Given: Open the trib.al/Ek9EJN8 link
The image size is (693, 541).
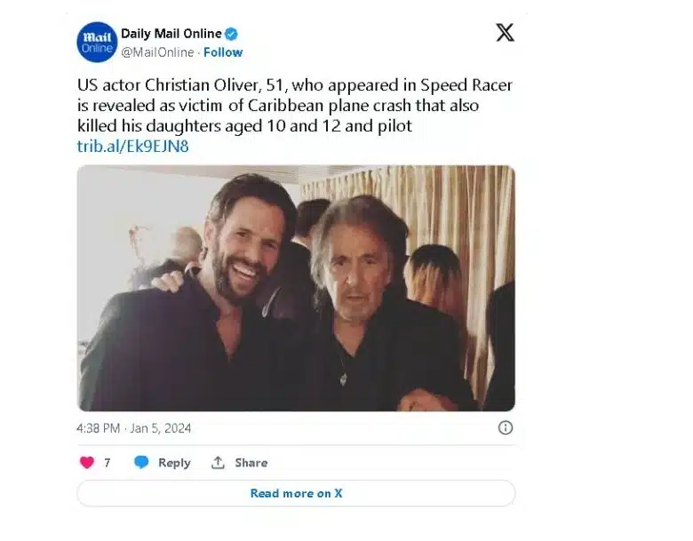Looking at the screenshot, I should [x=133, y=146].
